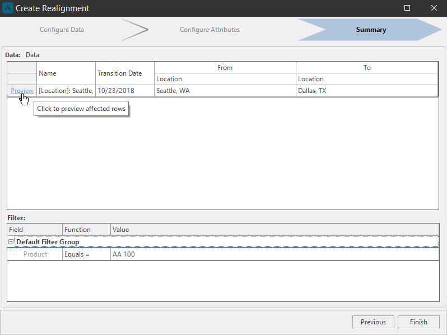Click the Create Realignment window title
Screen dimensions: 447x335
tap(52, 8)
